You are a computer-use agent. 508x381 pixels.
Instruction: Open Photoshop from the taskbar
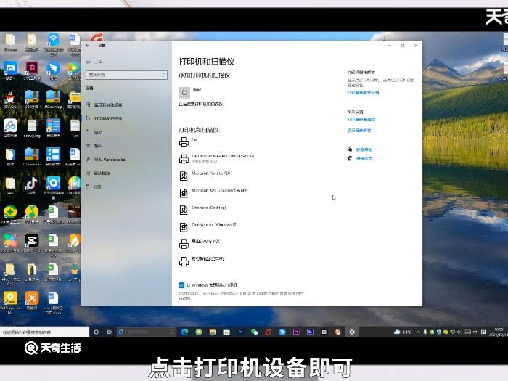pos(240,332)
